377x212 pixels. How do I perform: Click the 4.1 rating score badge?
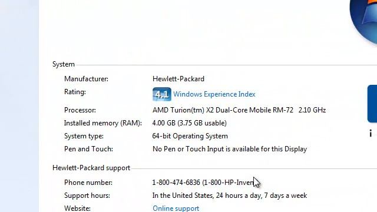[162, 94]
